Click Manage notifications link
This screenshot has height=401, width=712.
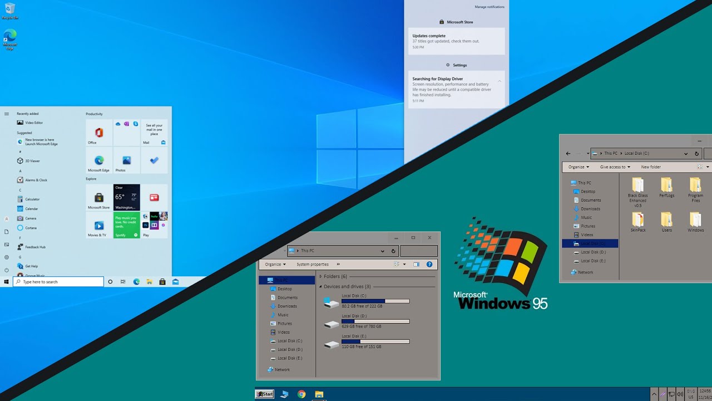pyautogui.click(x=489, y=7)
